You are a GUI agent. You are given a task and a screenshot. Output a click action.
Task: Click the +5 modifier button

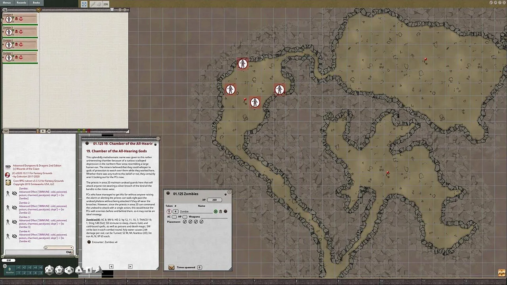tap(40, 268)
